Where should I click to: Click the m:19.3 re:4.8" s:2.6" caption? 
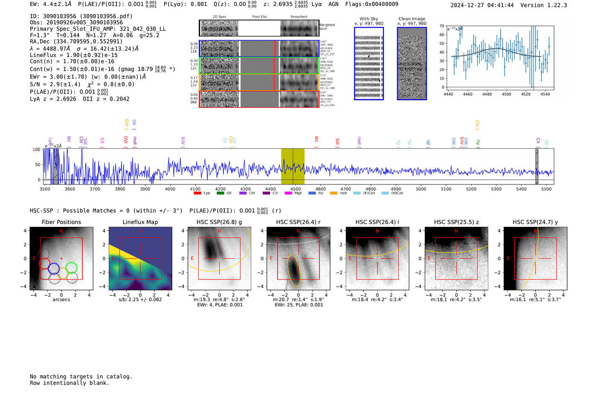(219, 299)
